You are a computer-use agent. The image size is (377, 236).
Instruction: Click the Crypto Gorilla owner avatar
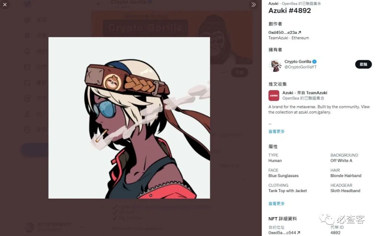click(275, 65)
